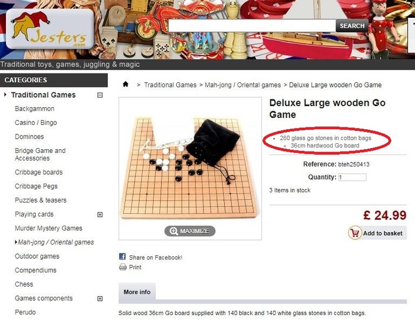
Task: Click the Go board product image
Action: coord(190,168)
